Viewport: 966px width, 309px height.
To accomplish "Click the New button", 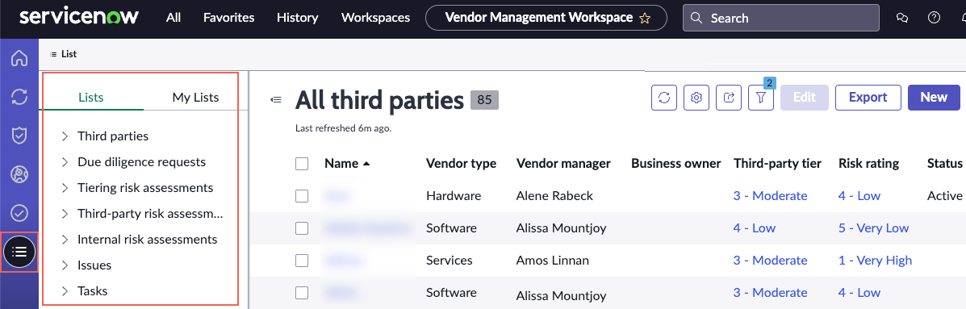I will tap(934, 98).
